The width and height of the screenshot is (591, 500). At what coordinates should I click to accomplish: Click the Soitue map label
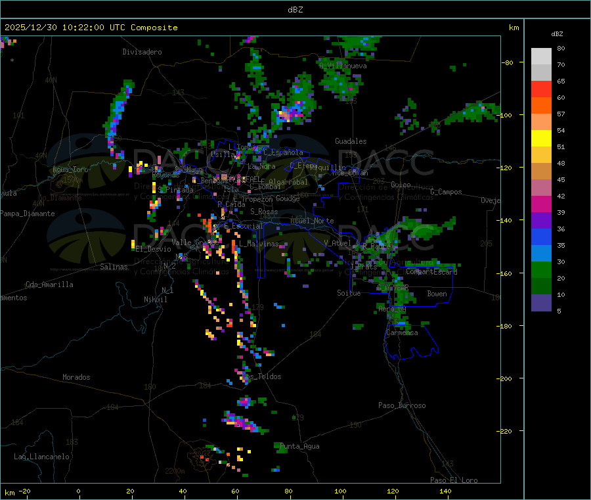[x=349, y=292]
